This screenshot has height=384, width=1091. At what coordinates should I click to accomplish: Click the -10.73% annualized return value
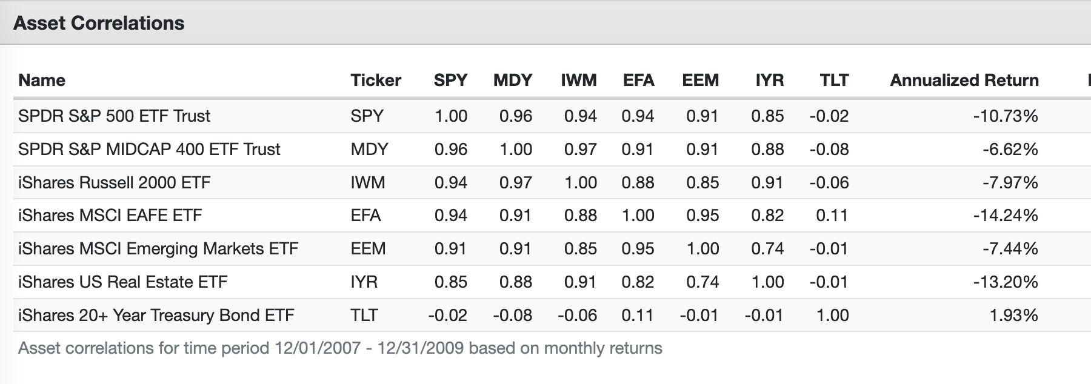point(1005,116)
